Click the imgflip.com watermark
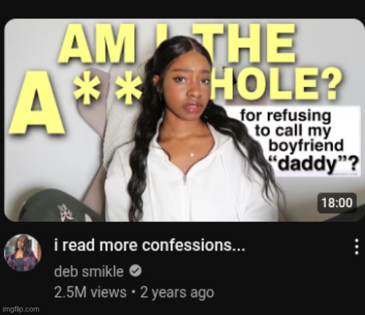The height and width of the screenshot is (315, 365). click(x=21, y=310)
